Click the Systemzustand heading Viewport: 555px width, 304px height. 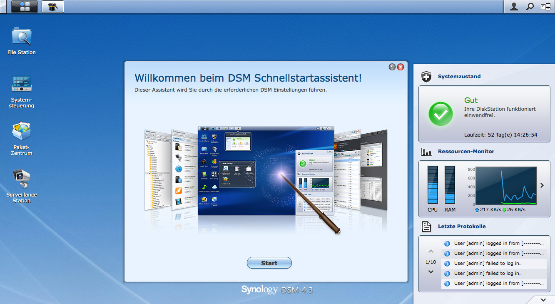point(459,77)
